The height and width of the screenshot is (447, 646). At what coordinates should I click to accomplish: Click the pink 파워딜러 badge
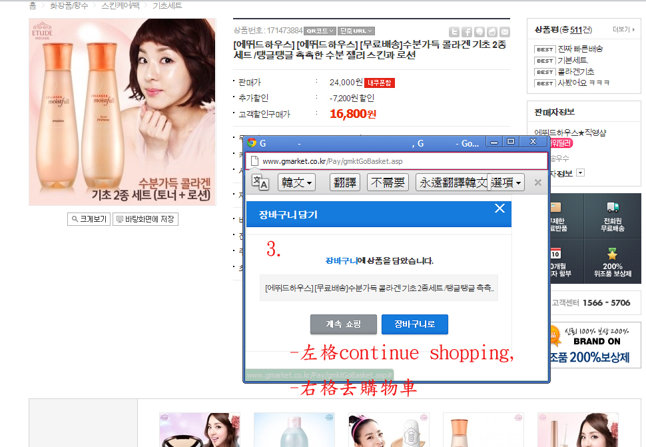[561, 143]
